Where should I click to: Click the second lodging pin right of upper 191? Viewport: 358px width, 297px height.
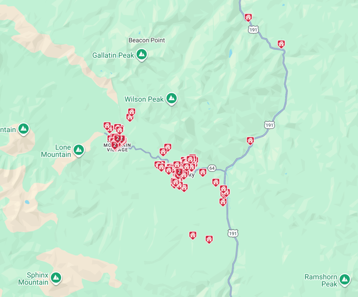(x=281, y=44)
